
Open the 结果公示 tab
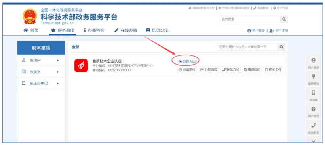[x=157, y=30]
